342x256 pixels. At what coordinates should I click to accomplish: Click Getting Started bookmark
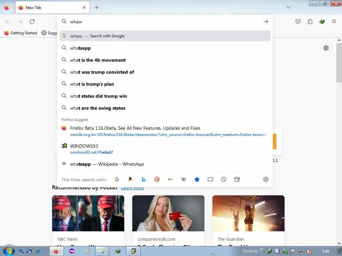[21, 33]
